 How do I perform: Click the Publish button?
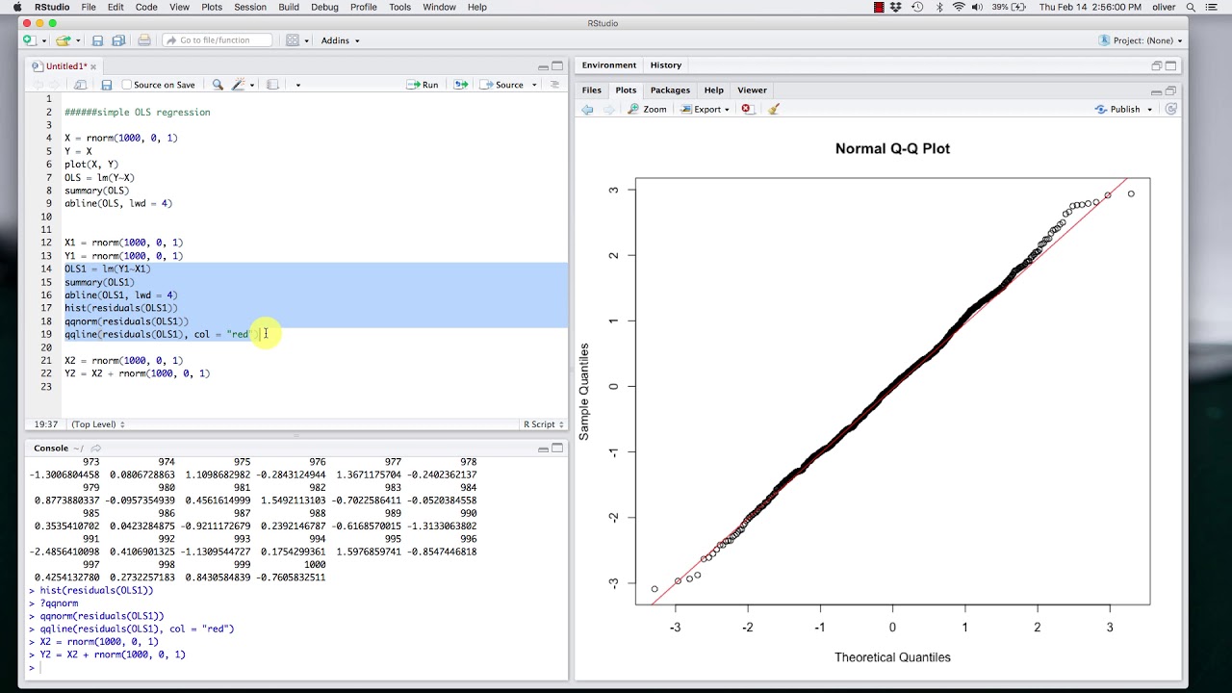click(1117, 110)
